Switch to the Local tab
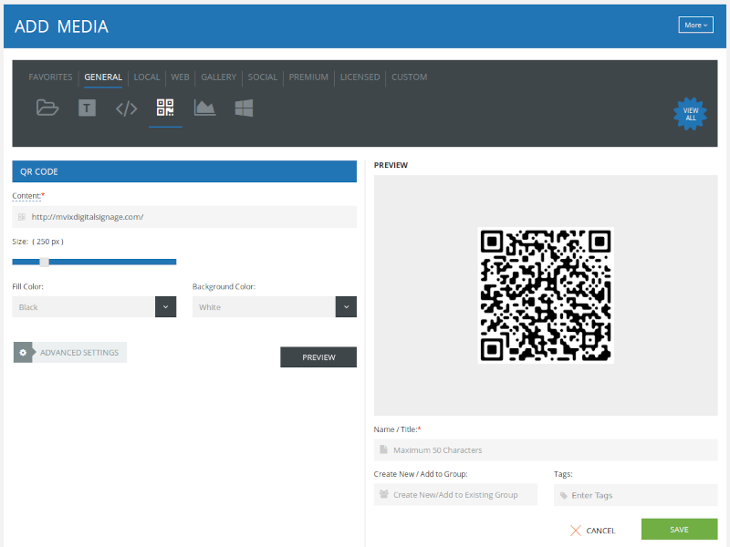The width and height of the screenshot is (730, 547). point(147,77)
